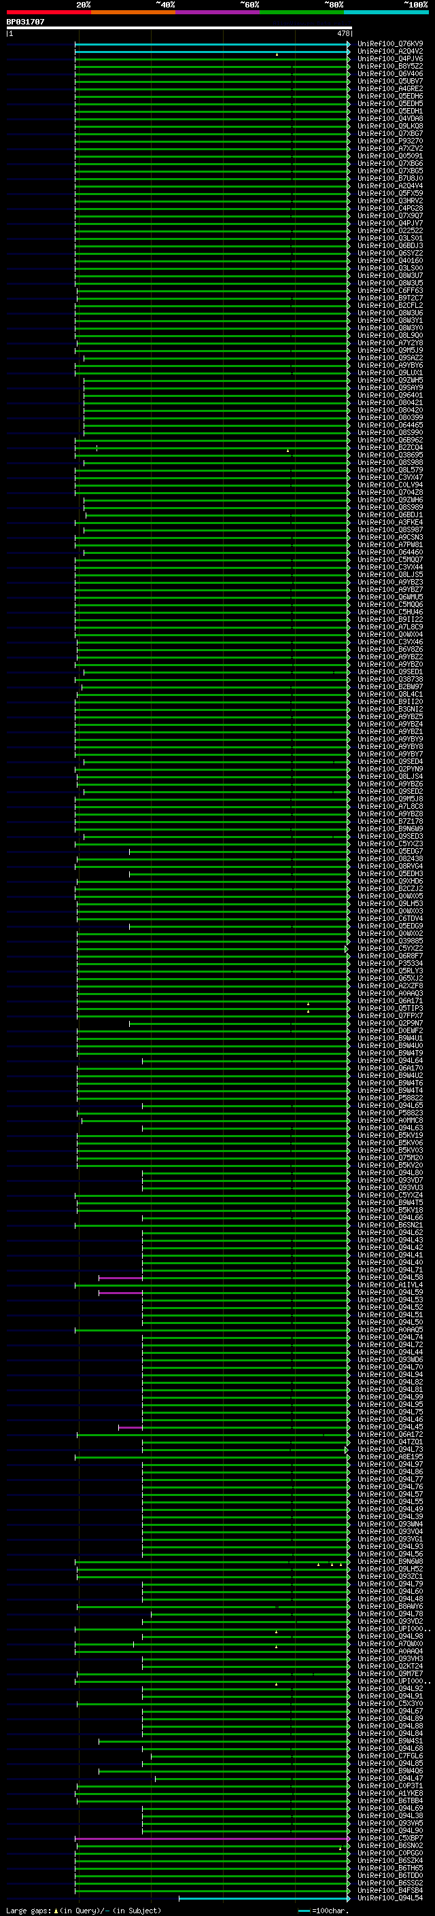Open hit UniRef100_P93270
Viewport: 435px width, 1916px height.
coord(390,141)
